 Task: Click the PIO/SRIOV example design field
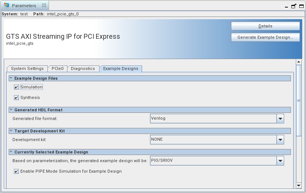coord(213,161)
